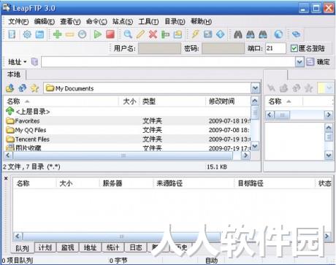Open the 工具(T) menu

[148, 22]
